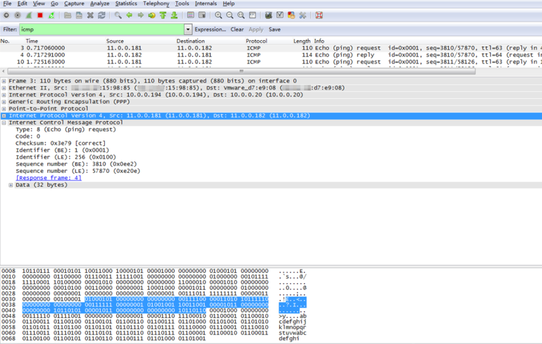Expand the Data (32 bytes) row
This screenshot has height=344, width=542.
11,185
